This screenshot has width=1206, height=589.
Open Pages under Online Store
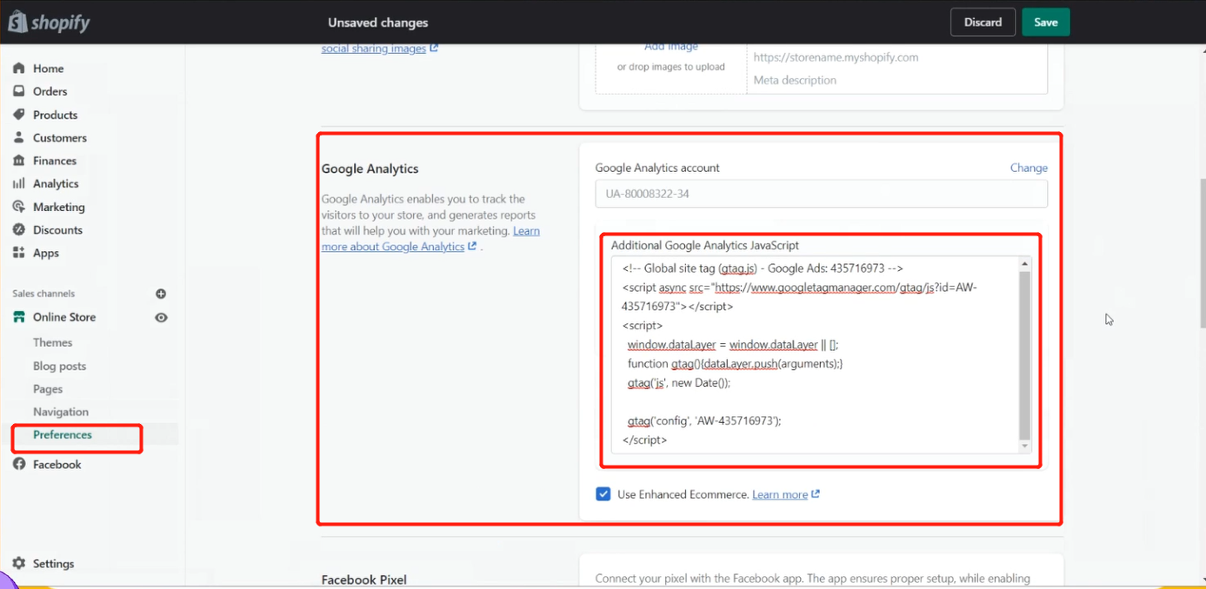coord(48,389)
